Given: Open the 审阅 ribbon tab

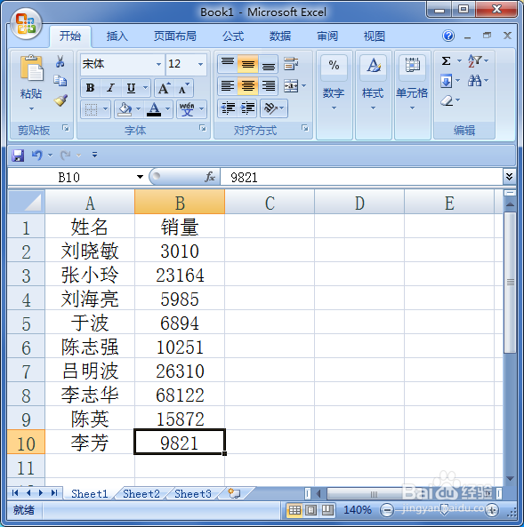Looking at the screenshot, I should coord(327,36).
